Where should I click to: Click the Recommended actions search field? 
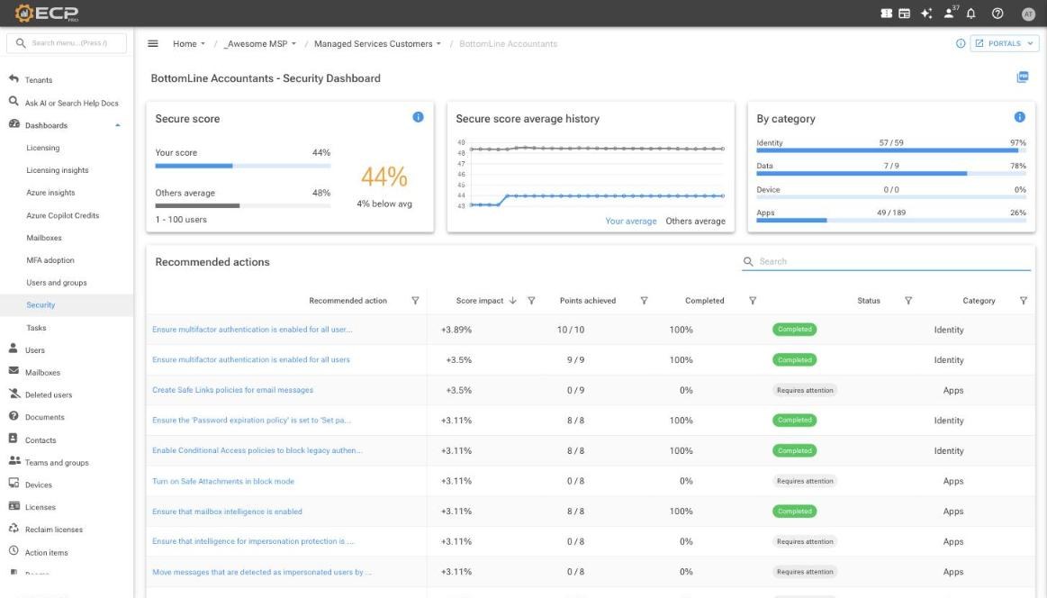pyautogui.click(x=886, y=261)
